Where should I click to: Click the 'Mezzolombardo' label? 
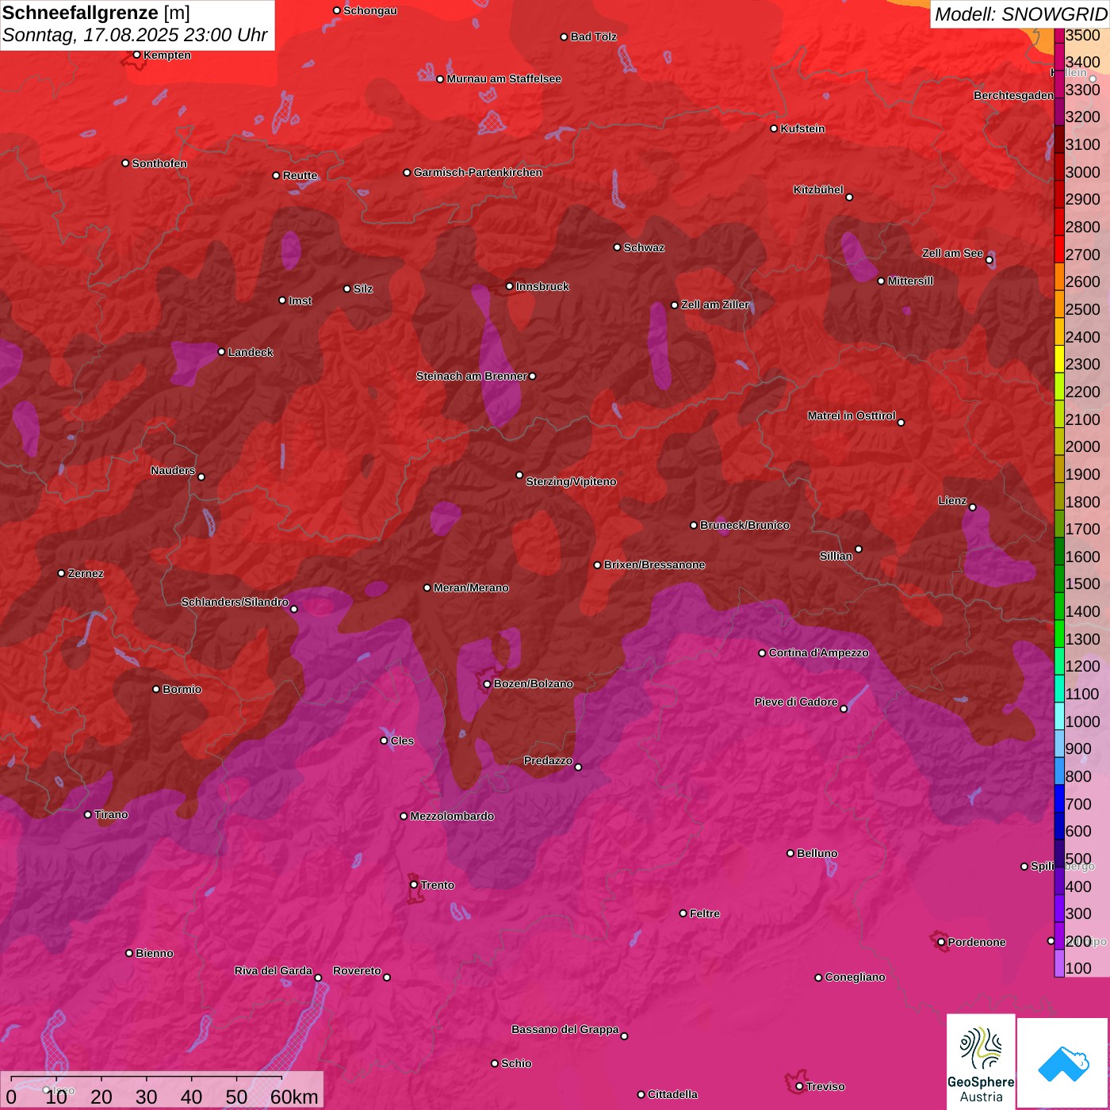(x=452, y=816)
